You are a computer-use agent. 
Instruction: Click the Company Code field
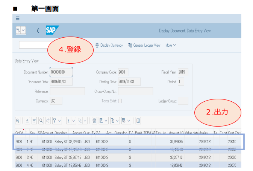(x=123, y=72)
